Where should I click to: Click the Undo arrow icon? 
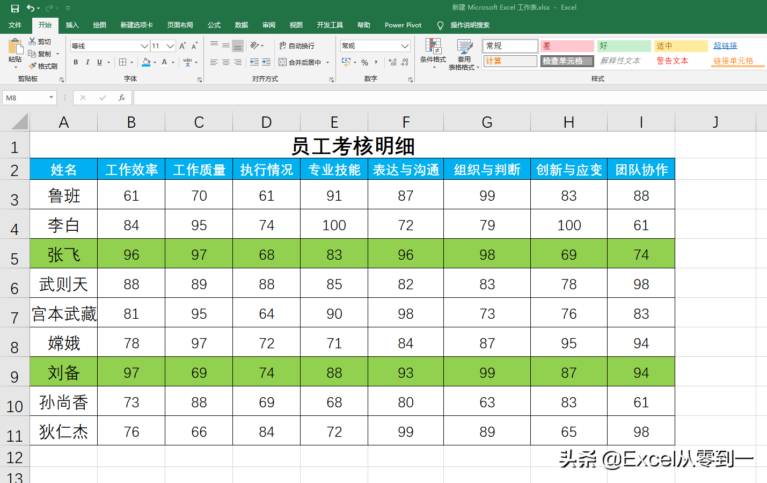pos(31,8)
